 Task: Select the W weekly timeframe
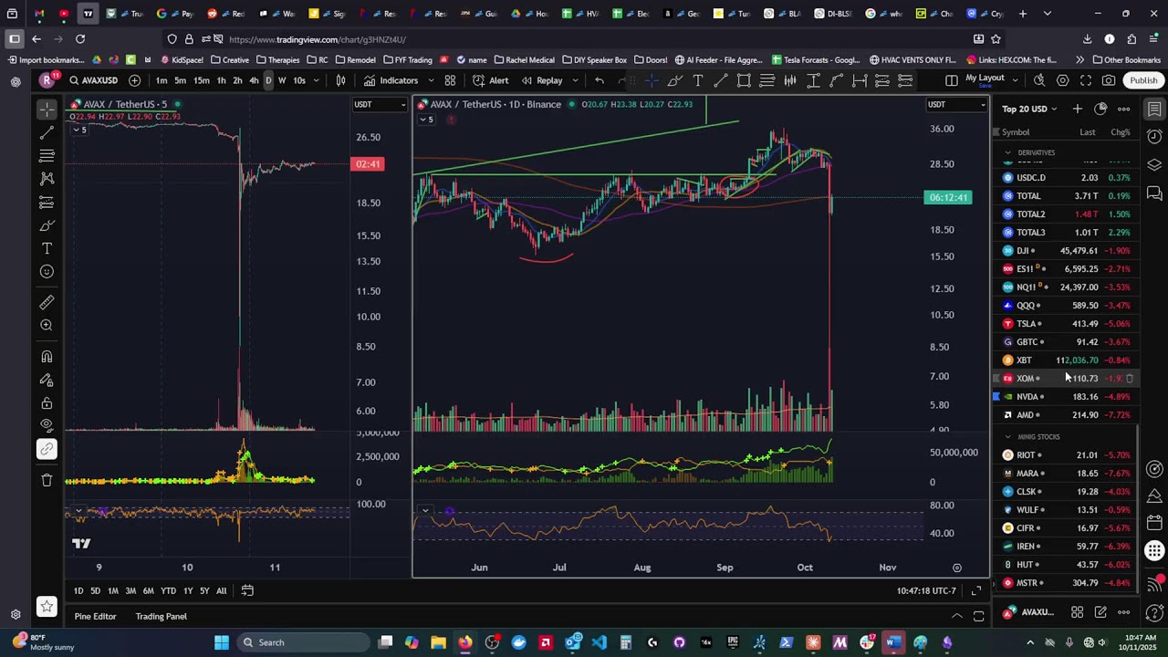[x=282, y=80]
